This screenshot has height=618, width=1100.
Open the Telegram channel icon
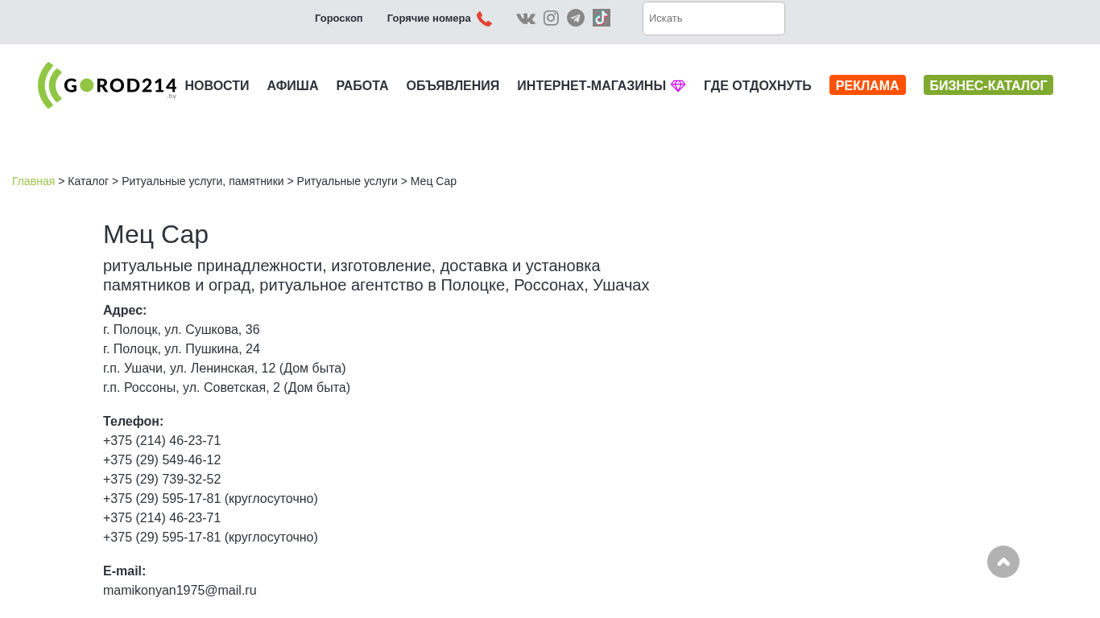click(x=576, y=18)
